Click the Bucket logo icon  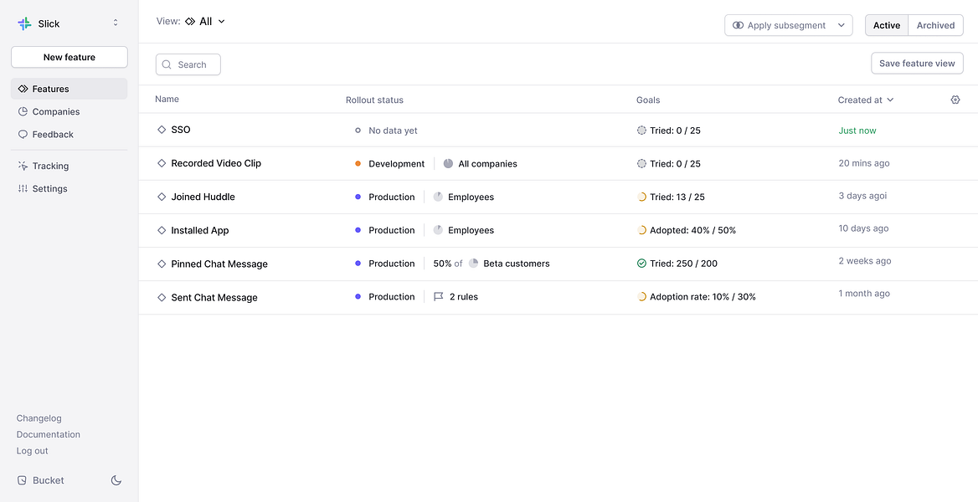(23, 480)
